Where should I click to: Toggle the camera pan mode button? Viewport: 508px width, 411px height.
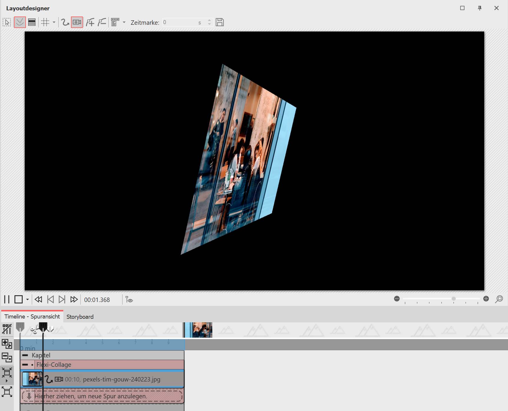pyautogui.click(x=77, y=22)
